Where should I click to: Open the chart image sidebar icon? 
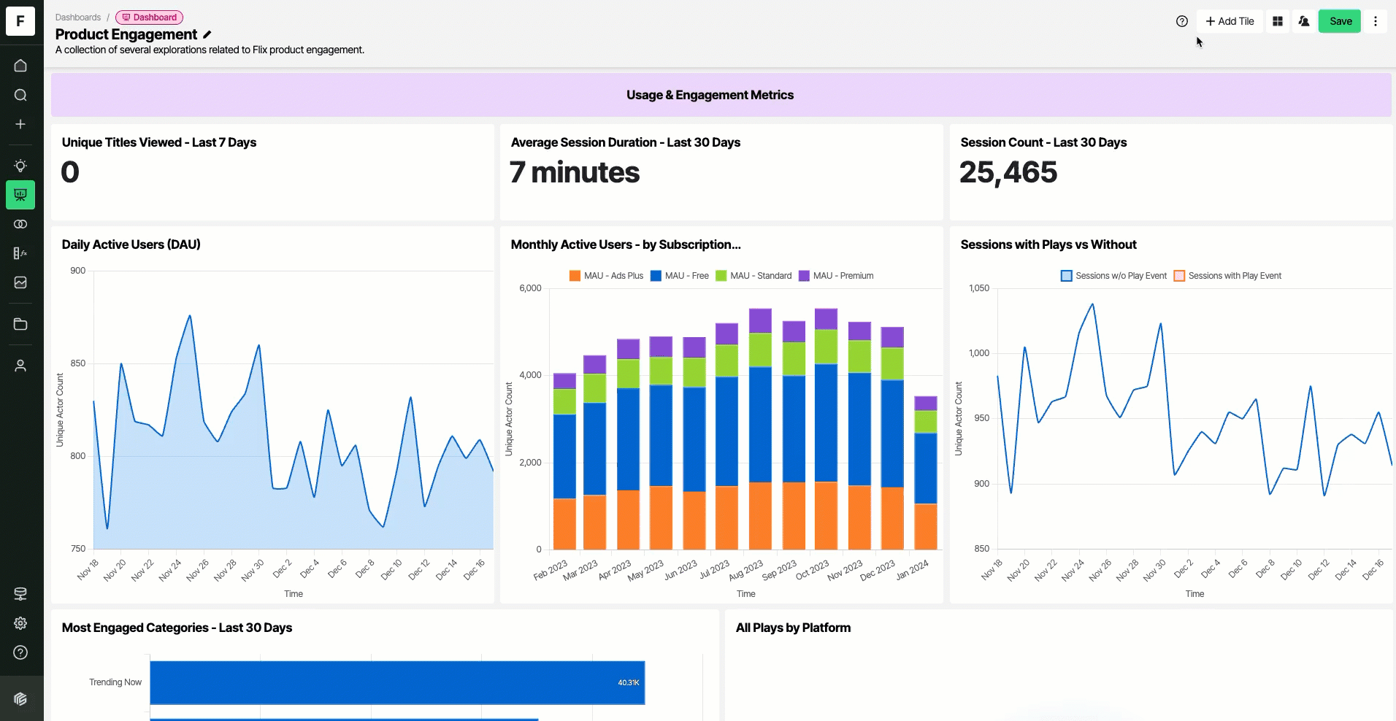click(x=20, y=282)
